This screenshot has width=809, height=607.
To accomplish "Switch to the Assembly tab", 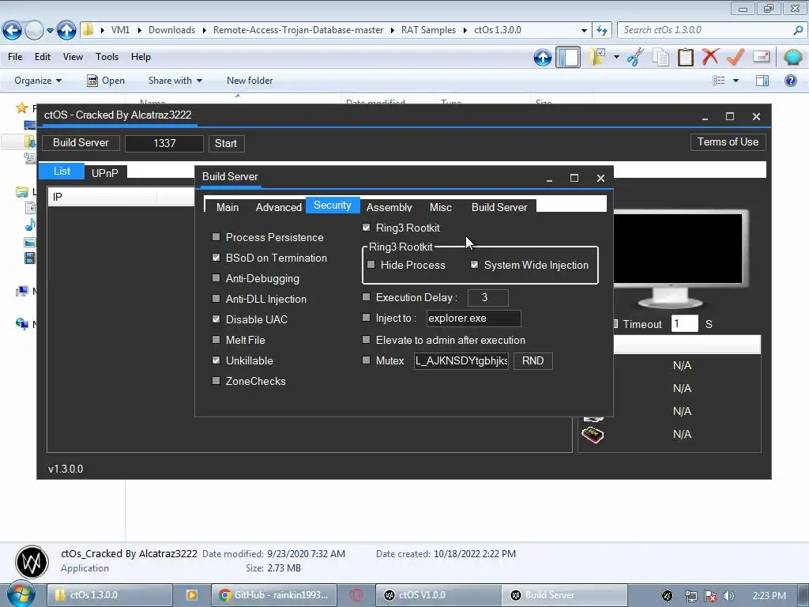I will coord(389,208).
